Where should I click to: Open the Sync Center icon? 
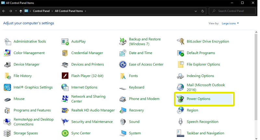tap(65, 133)
